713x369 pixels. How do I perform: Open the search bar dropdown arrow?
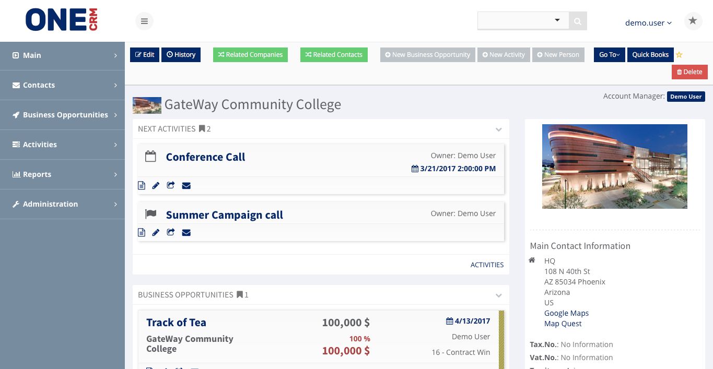pos(557,20)
